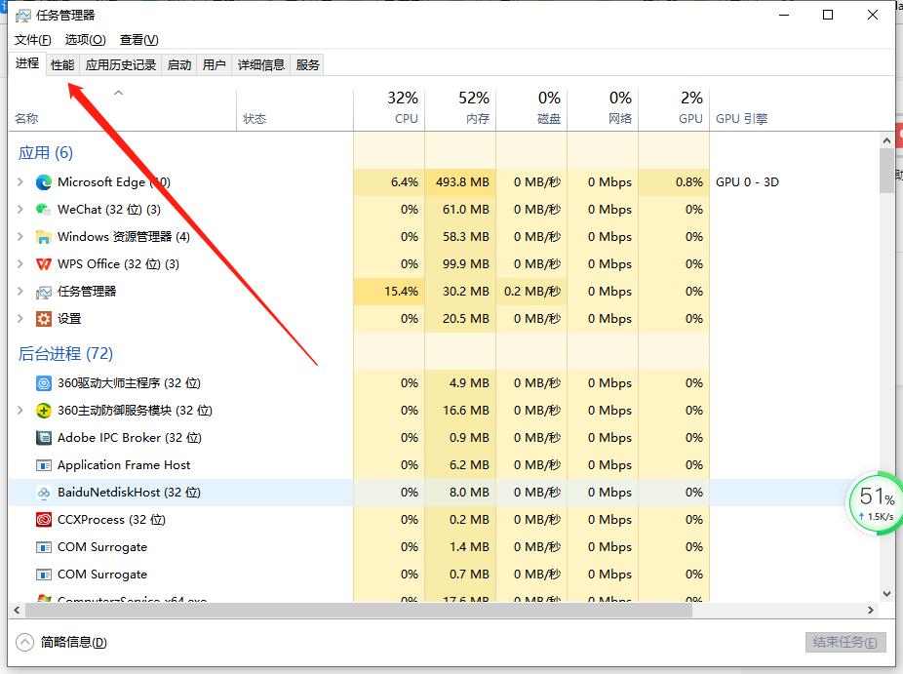Select the BaiduNetdiskHost process icon
The width and height of the screenshot is (903, 674).
[x=43, y=493]
